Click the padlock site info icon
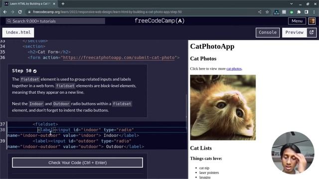Image resolution: width=319 pixels, height=179 pixels. point(29,12)
